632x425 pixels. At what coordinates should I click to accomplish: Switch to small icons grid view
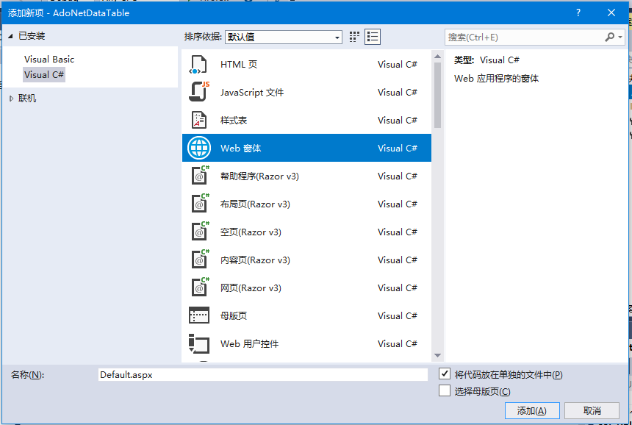(x=354, y=37)
